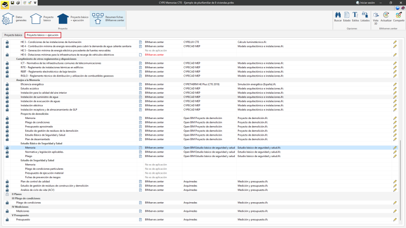Click the red BIMserver.center text in HE 6 row
406x228 pixels.
coord(154,55)
